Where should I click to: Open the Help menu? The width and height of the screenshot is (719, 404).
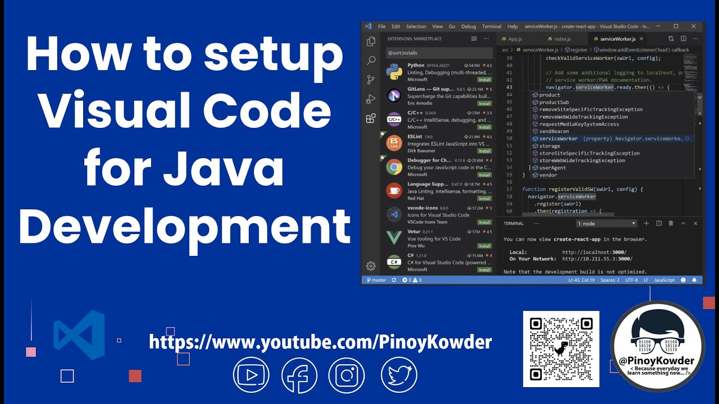coord(512,26)
